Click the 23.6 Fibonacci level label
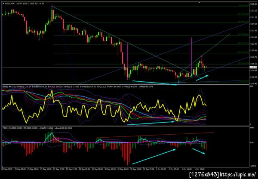The width and height of the screenshot is (258, 179). 243,63
